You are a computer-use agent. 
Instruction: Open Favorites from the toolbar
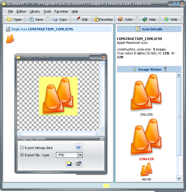(103, 19)
